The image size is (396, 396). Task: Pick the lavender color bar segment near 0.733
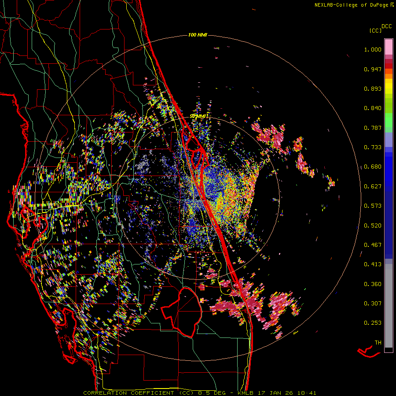(x=389, y=140)
